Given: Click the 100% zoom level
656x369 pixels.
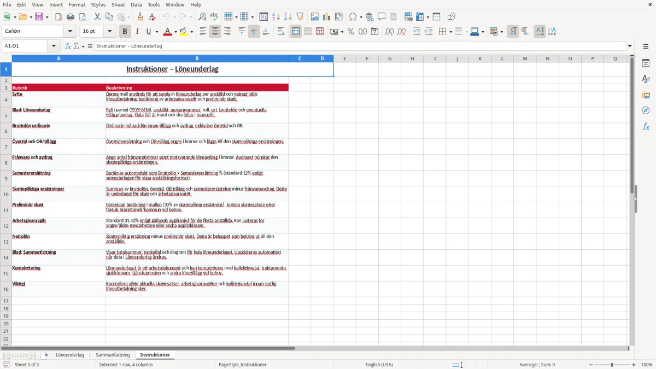Looking at the screenshot, I should pyautogui.click(x=647, y=365).
